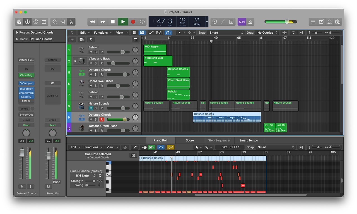
Task: Solo the Chord Swell Riser track
Action: (96, 86)
